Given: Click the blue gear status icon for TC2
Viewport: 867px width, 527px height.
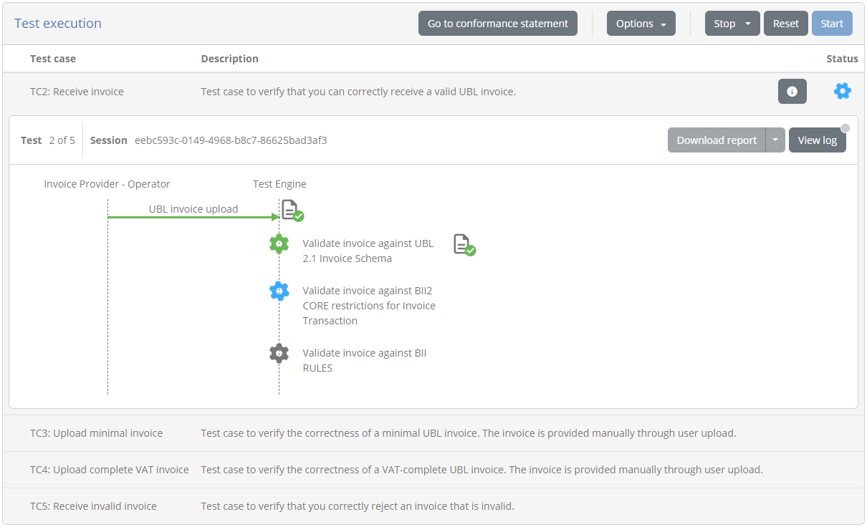Looking at the screenshot, I should point(843,91).
